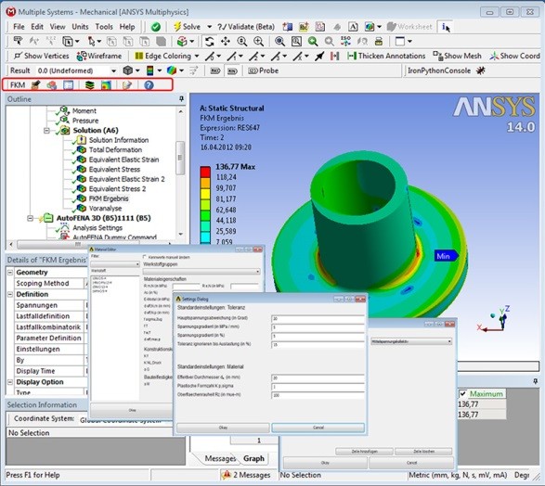Open the IronPythonConsole
Screen dimensions: 545x486
coord(439,70)
